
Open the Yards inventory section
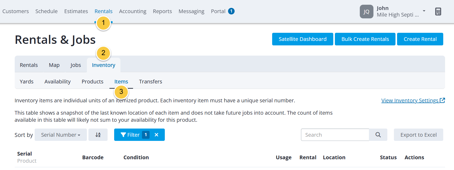click(27, 82)
